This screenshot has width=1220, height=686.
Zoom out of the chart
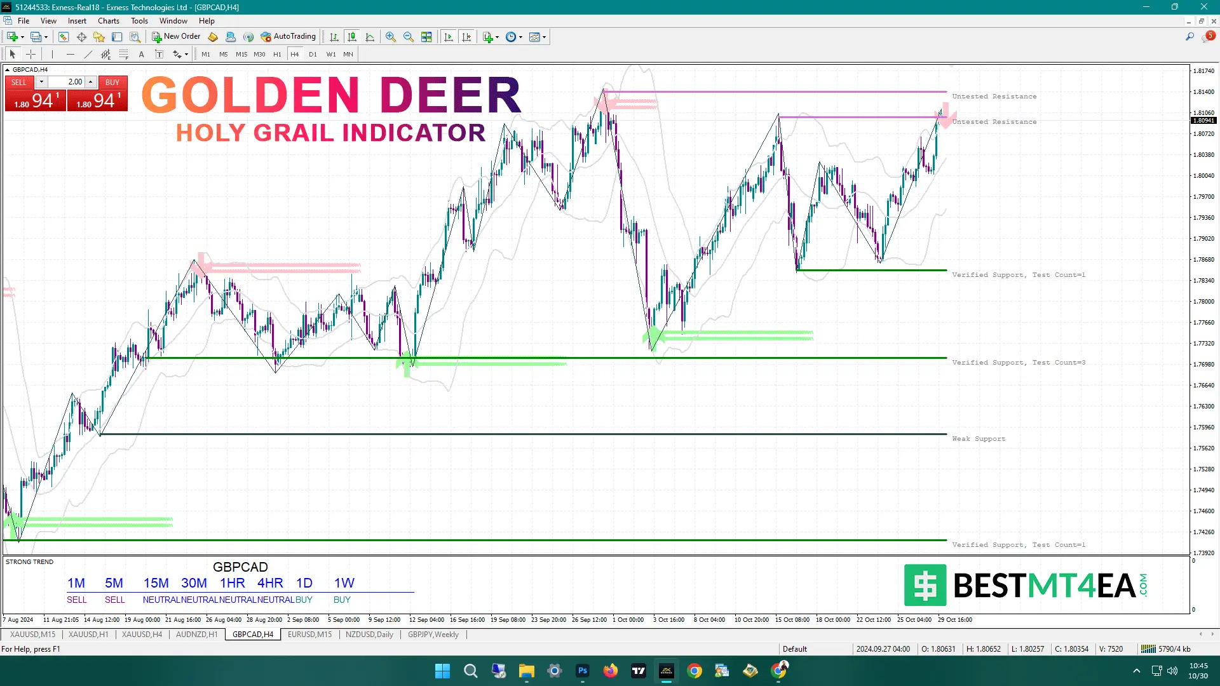tap(407, 37)
